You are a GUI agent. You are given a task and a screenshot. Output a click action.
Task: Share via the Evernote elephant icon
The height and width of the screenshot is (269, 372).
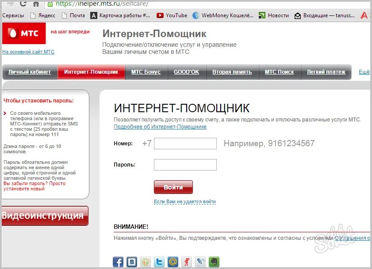[214, 262]
